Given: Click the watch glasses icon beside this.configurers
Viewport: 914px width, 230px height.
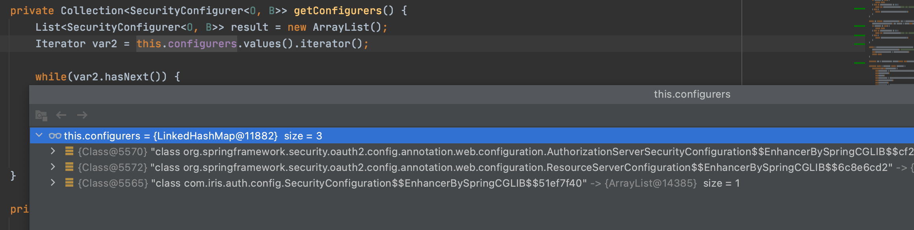Looking at the screenshot, I should point(55,135).
